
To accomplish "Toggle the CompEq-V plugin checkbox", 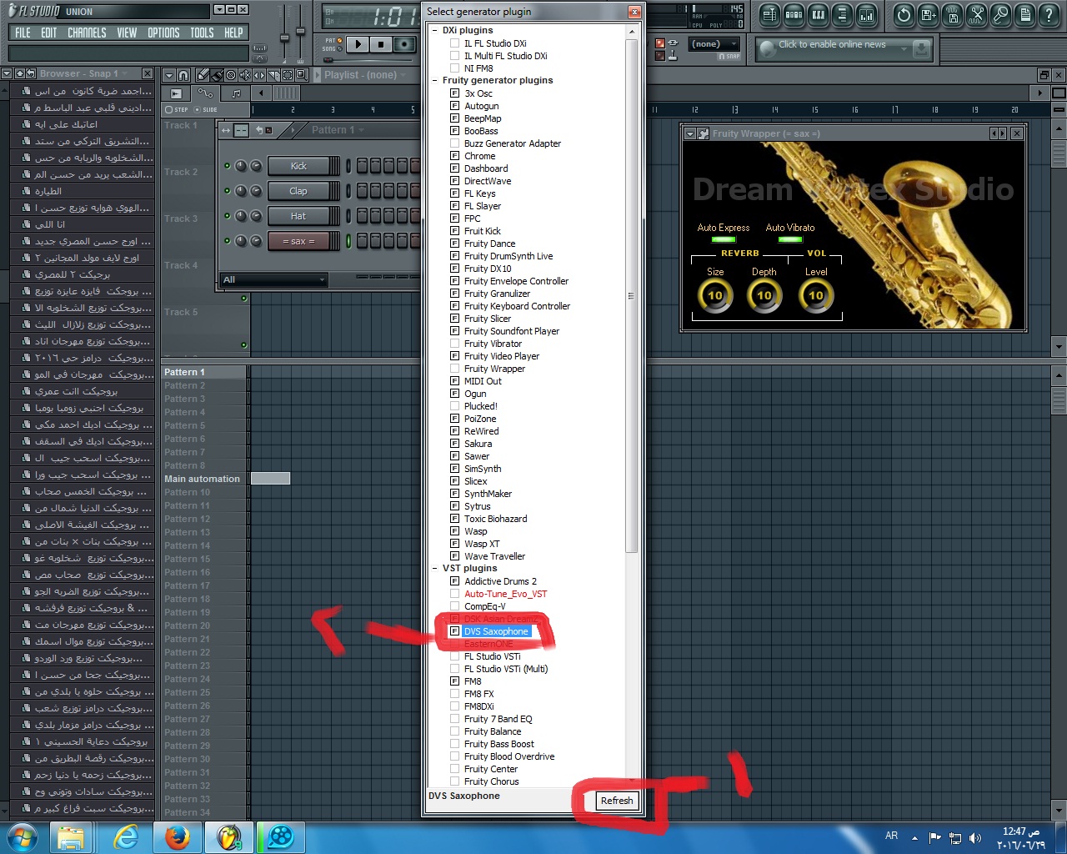I will tap(454, 606).
